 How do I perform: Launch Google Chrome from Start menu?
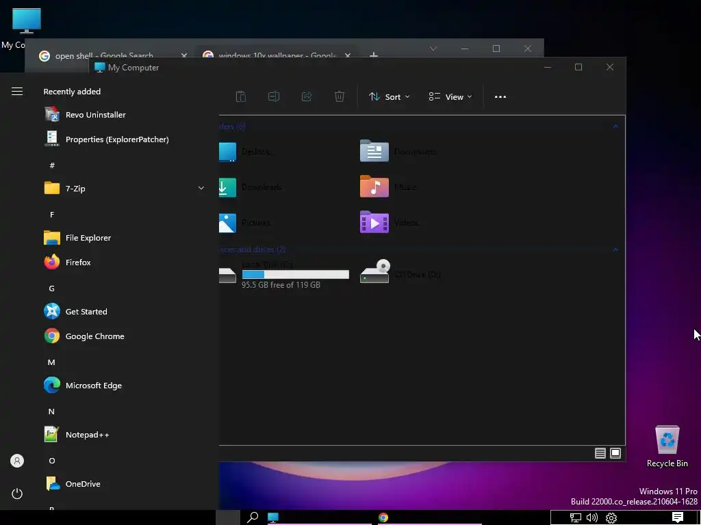tap(84, 336)
